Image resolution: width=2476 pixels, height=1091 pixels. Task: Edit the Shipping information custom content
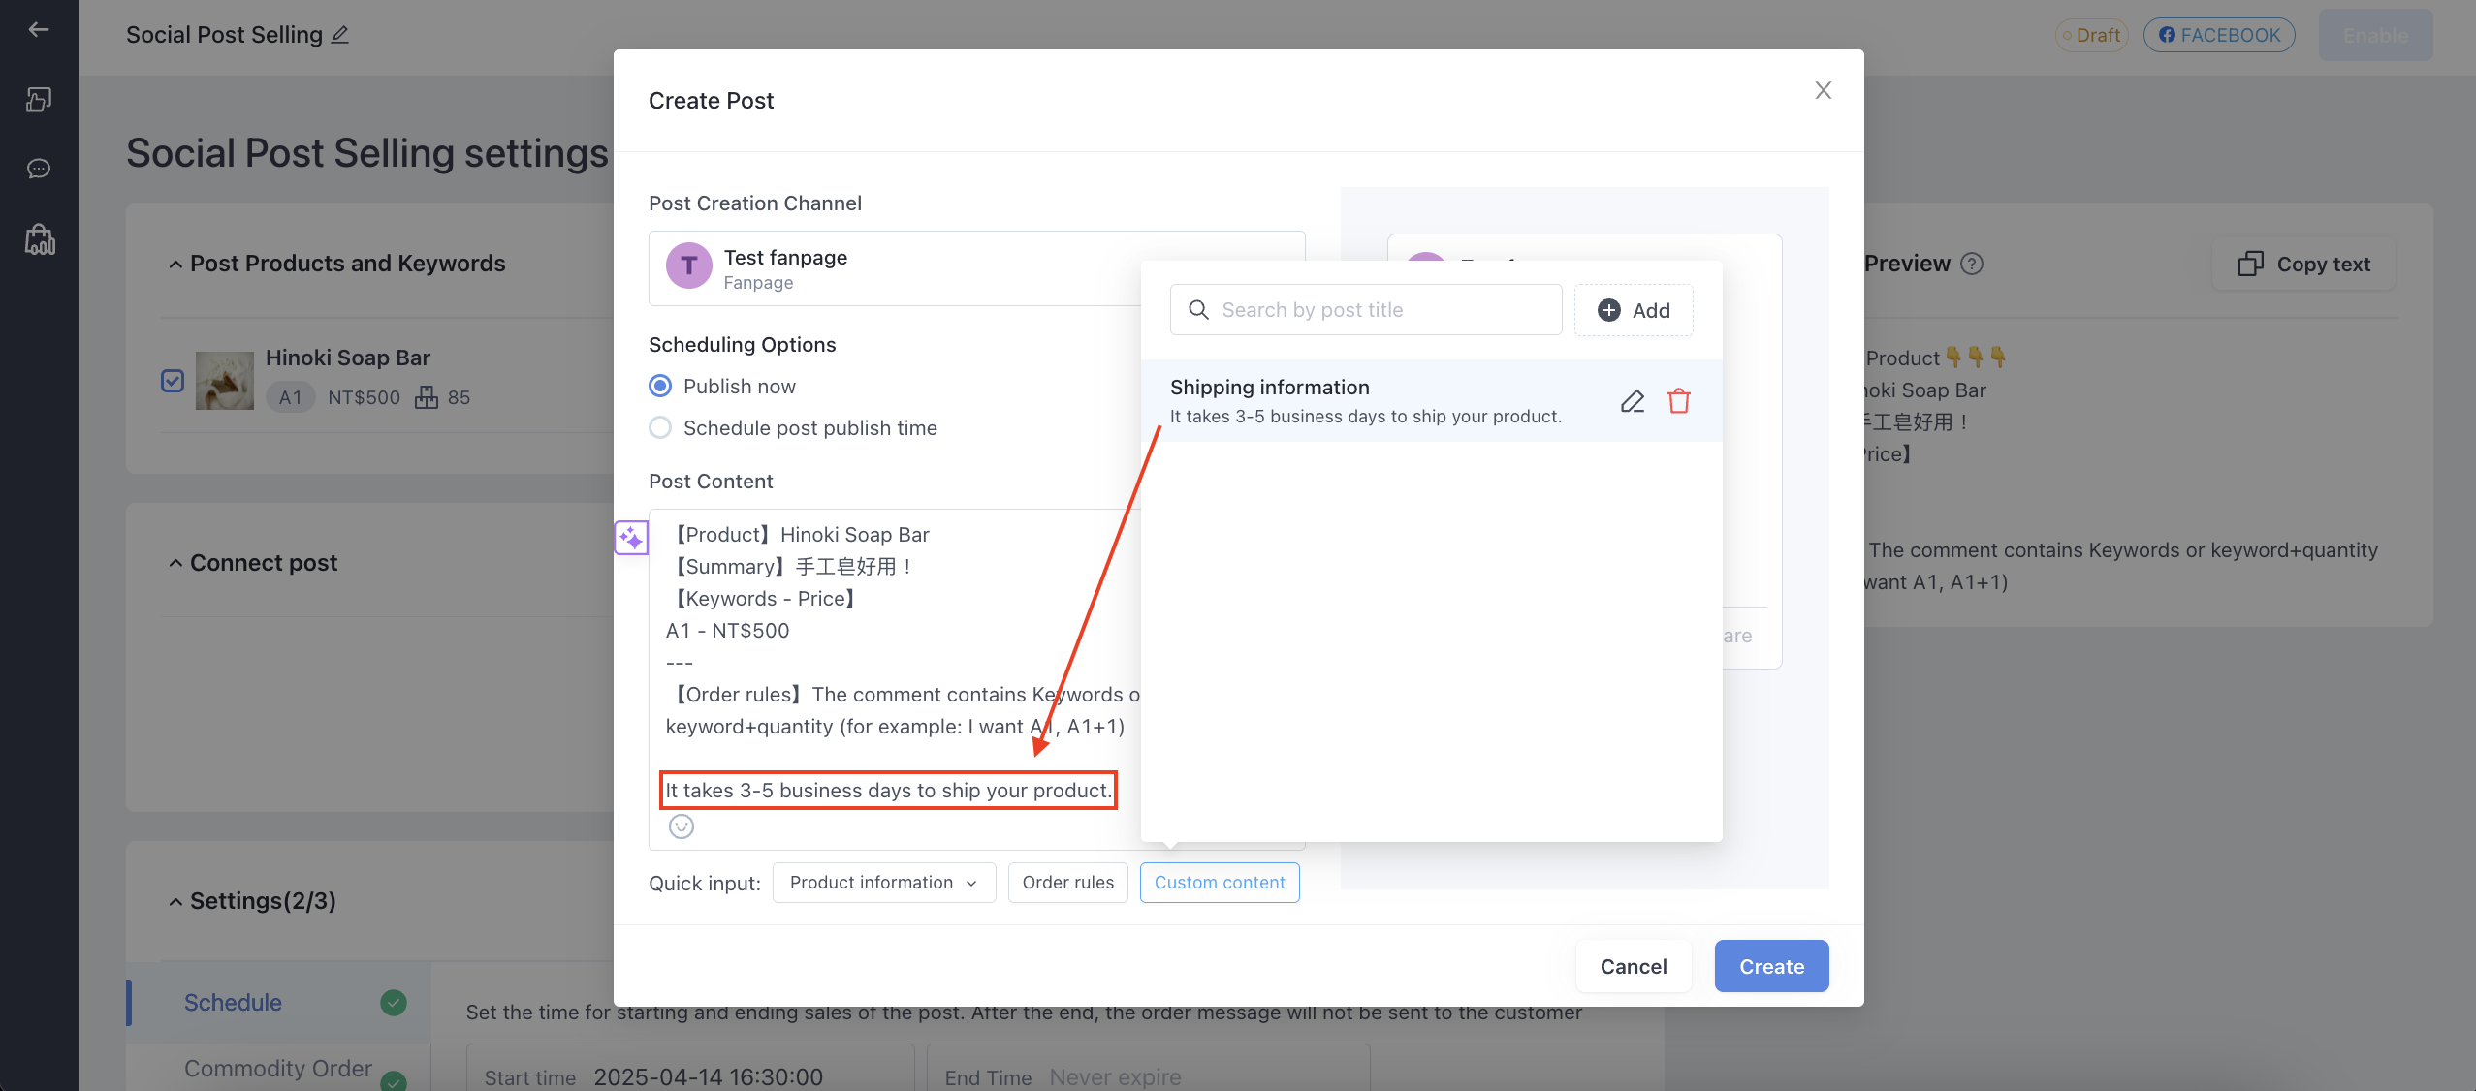click(1633, 401)
